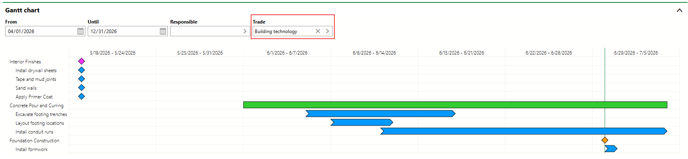Screen dimensions: 688x159
Task: Click the 6/22/2026 - 6/28/2026 week header
Action: coord(549,53)
